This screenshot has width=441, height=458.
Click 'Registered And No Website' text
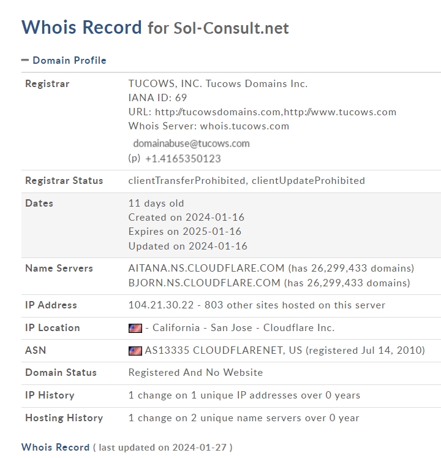point(195,372)
